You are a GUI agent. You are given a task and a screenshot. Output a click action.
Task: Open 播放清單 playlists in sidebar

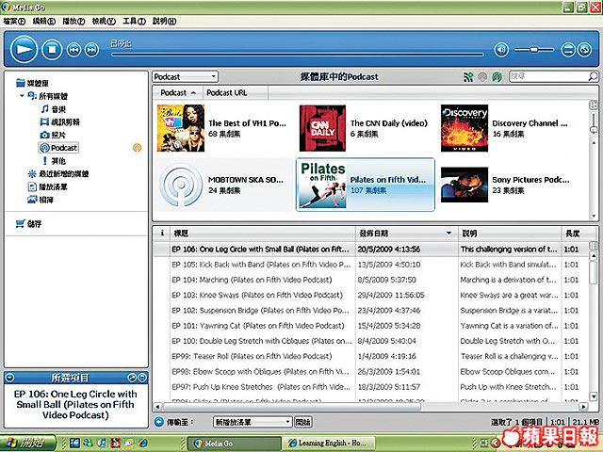(x=48, y=186)
